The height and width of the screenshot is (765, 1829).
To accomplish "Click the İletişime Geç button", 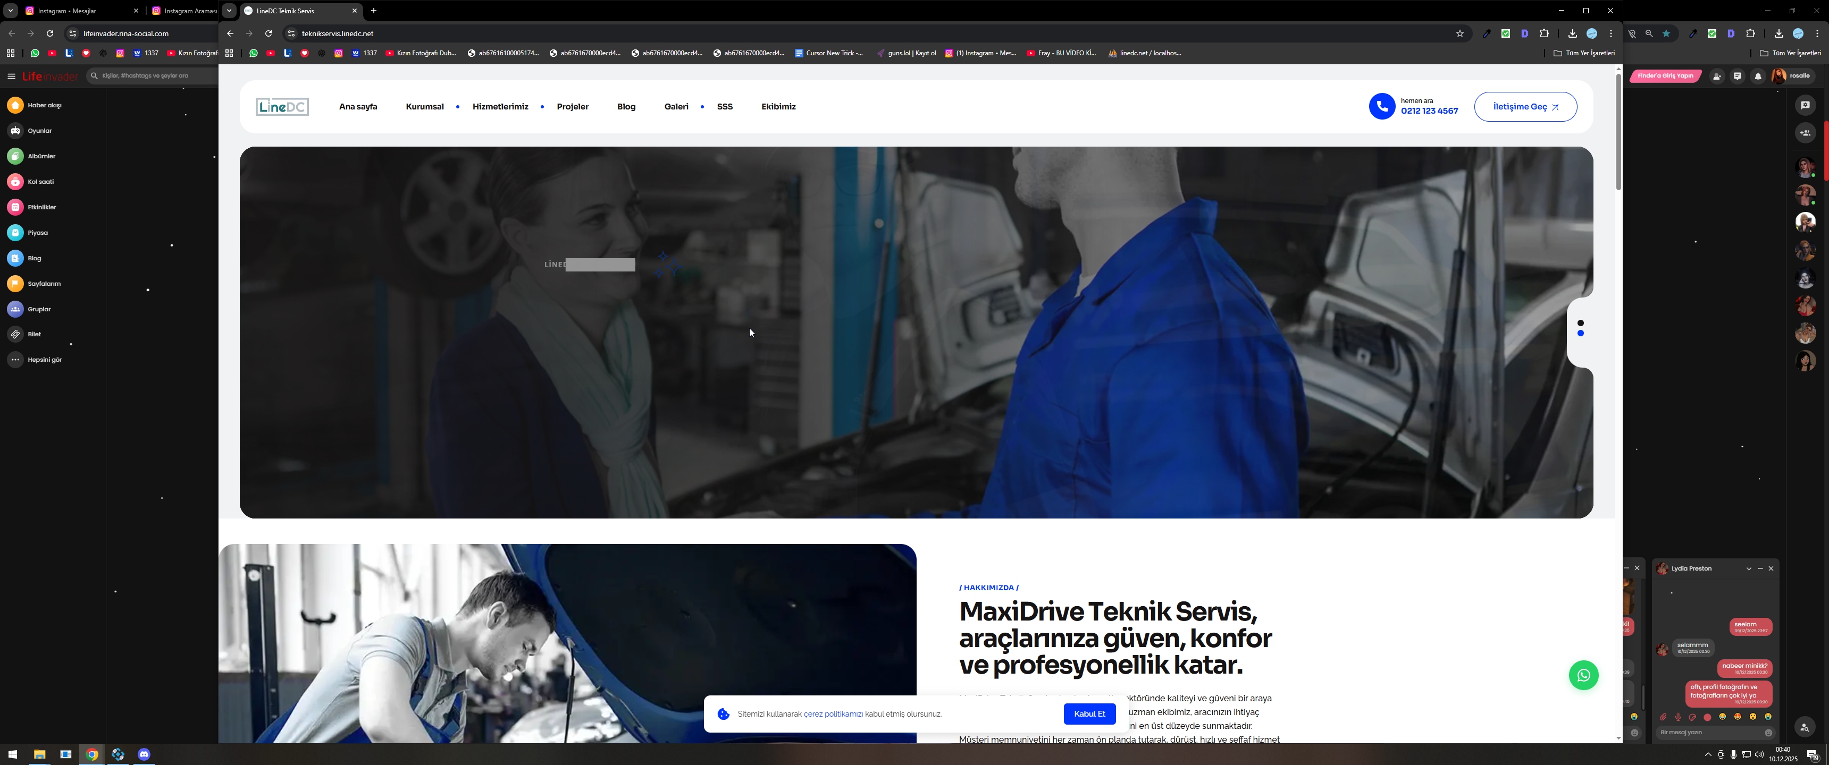I will coord(1525,106).
